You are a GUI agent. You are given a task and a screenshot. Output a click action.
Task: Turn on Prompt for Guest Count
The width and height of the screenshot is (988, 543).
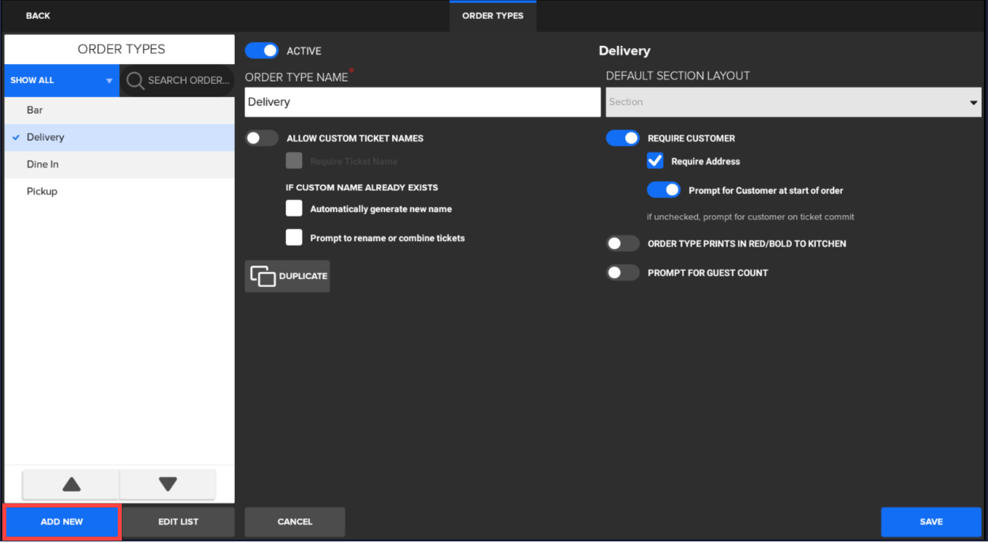coord(623,273)
